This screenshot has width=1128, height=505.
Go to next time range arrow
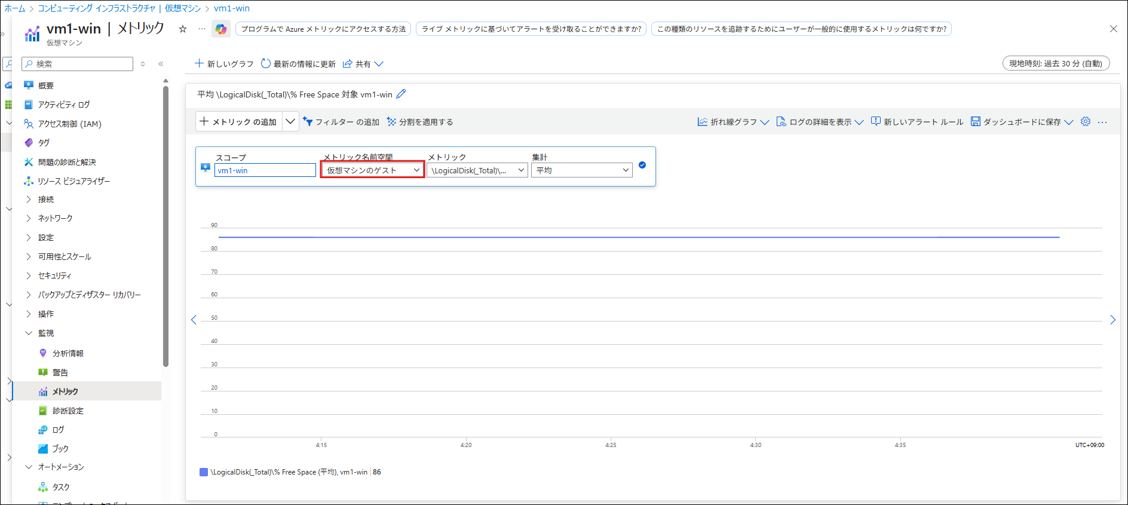click(1112, 320)
